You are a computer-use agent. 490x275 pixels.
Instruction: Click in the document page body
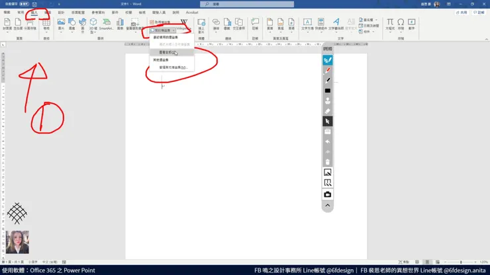246,156
